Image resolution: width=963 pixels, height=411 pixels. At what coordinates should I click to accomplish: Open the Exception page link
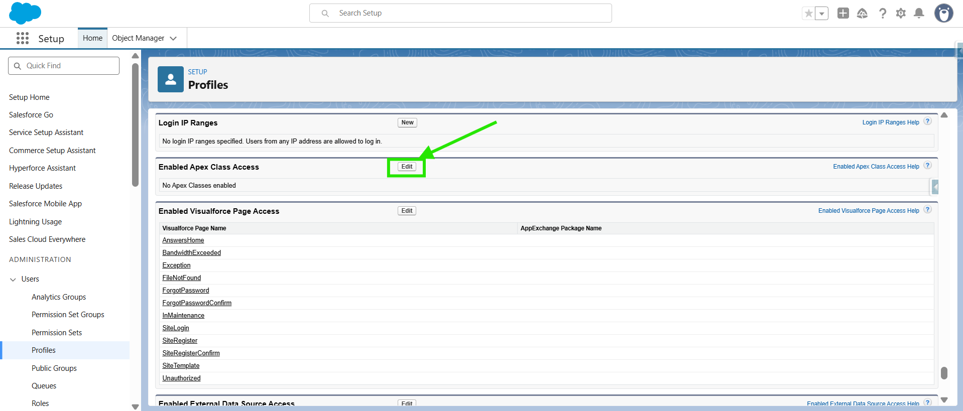pos(176,265)
